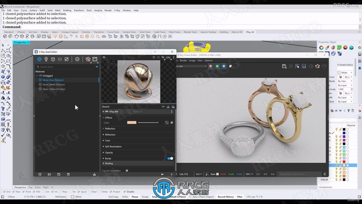Click back arrow at material panel bottom
The image size is (362, 204).
click(162, 174)
